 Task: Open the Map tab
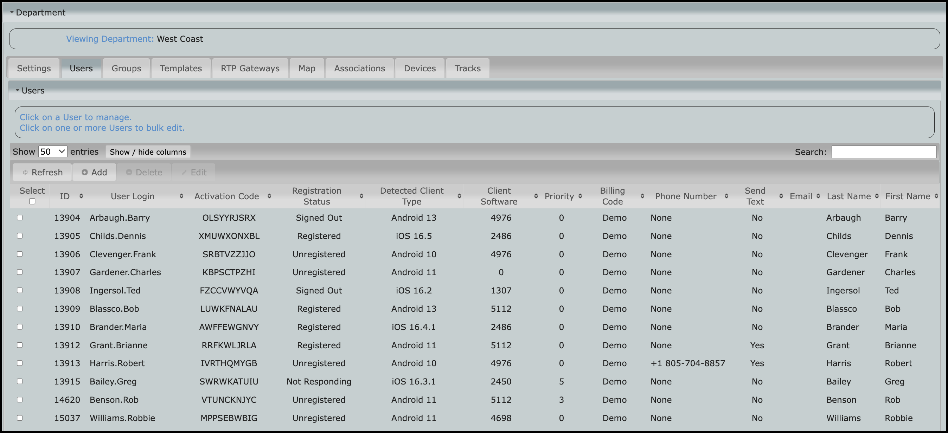(307, 69)
